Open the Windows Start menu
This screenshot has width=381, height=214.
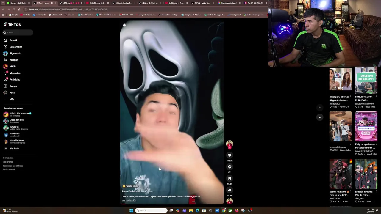[x=131, y=210]
